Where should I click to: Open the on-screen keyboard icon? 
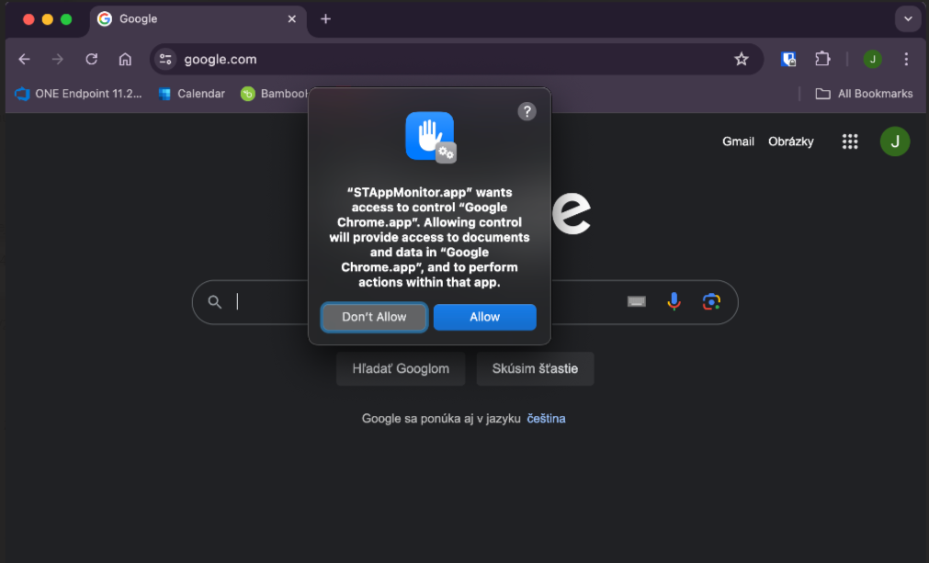(636, 302)
